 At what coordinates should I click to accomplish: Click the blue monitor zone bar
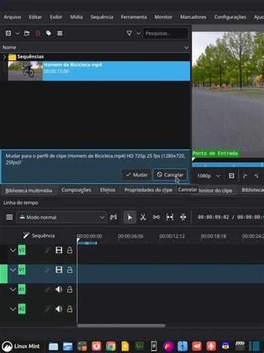tap(228, 164)
